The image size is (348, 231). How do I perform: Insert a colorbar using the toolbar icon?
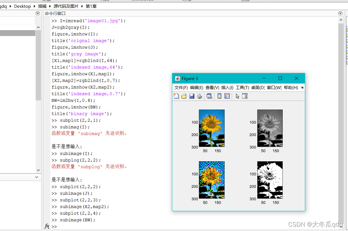click(x=219, y=96)
